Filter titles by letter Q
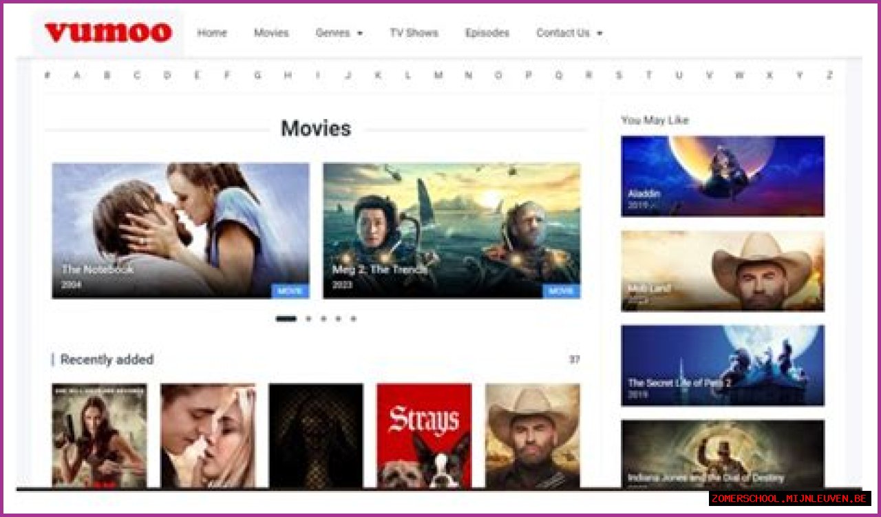The width and height of the screenshot is (881, 517). point(558,75)
